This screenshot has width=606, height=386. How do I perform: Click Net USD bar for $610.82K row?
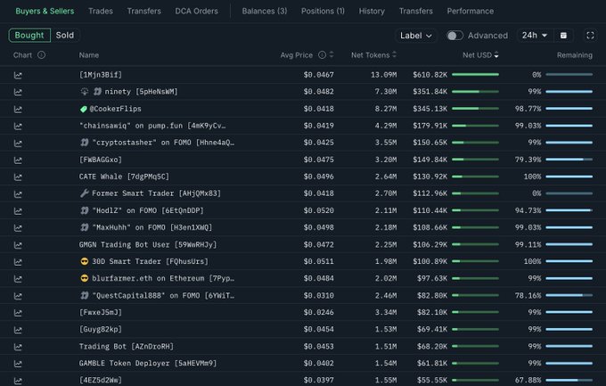[475, 75]
